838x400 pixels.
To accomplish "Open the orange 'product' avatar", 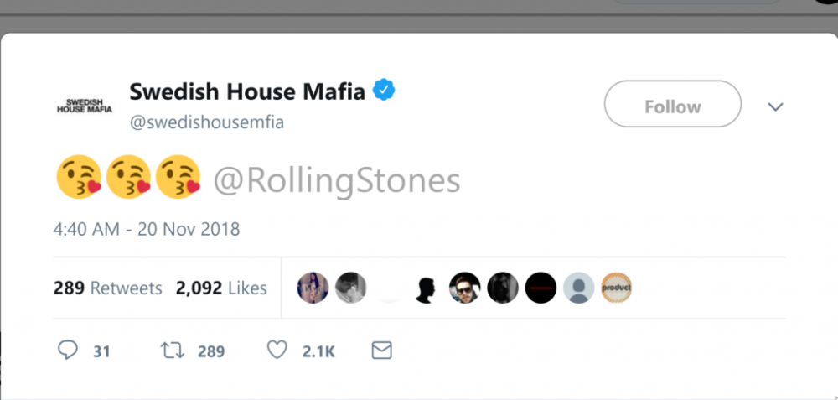I will pyautogui.click(x=616, y=288).
